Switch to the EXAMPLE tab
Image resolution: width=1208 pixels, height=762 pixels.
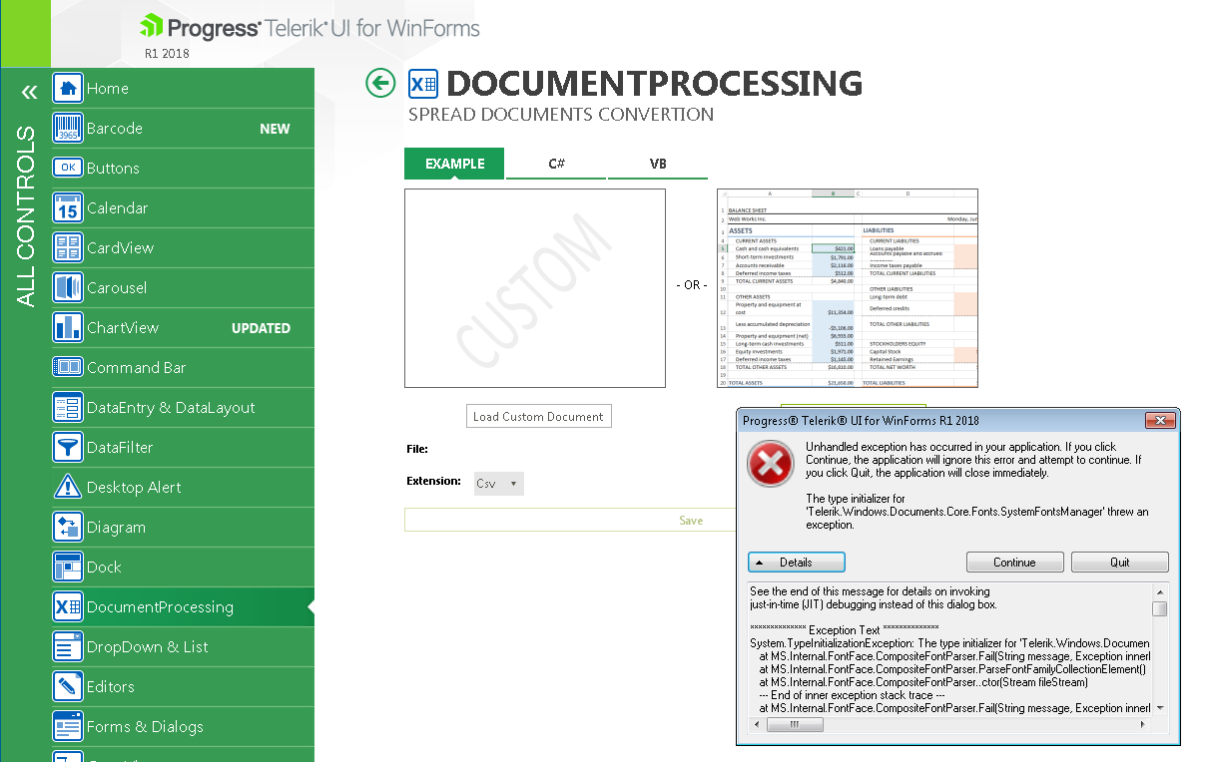[454, 164]
